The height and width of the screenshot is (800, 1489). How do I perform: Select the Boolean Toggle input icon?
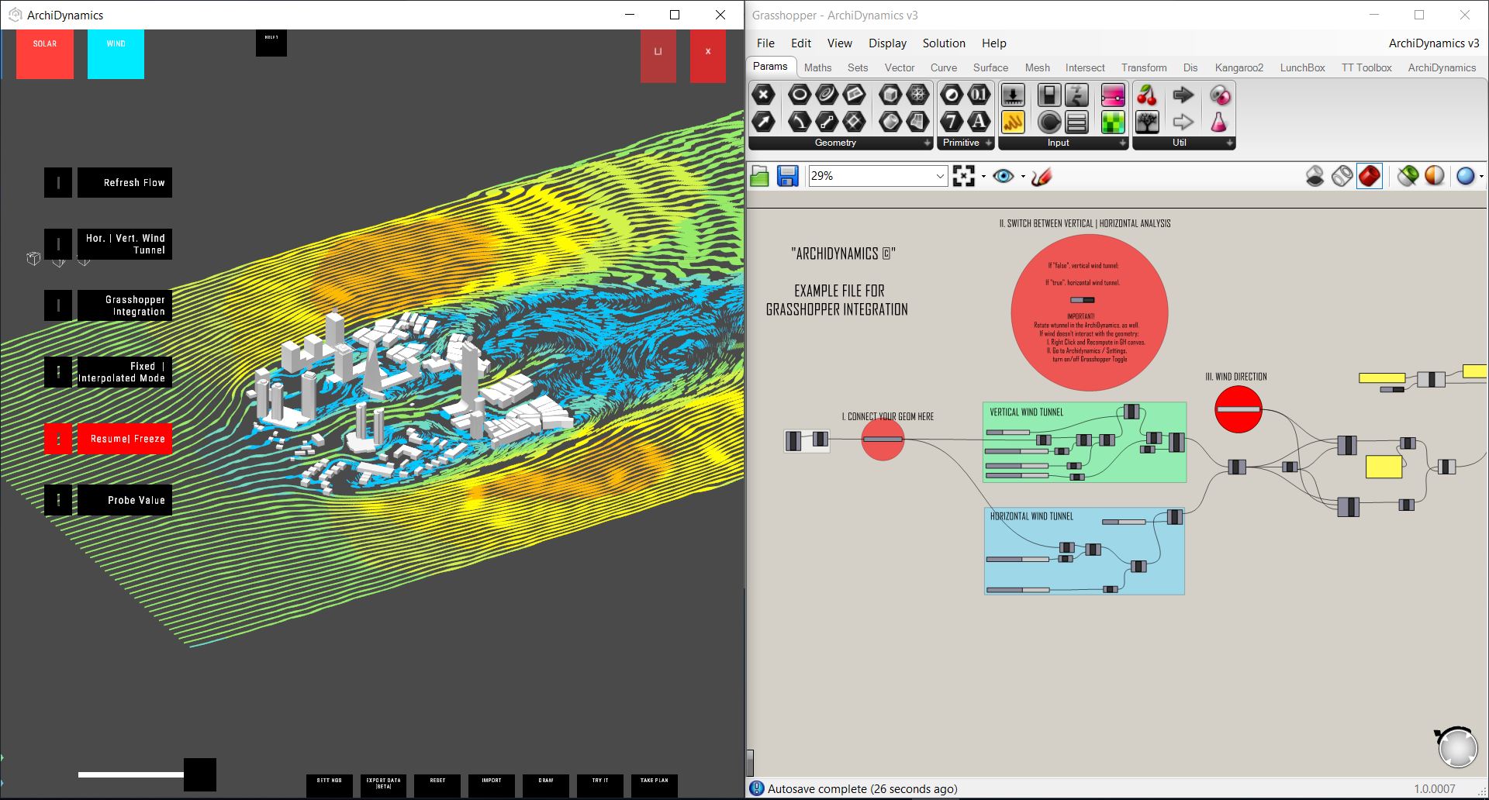click(x=1049, y=95)
